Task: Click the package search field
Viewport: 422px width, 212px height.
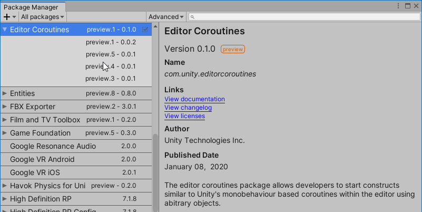Action: [306, 17]
